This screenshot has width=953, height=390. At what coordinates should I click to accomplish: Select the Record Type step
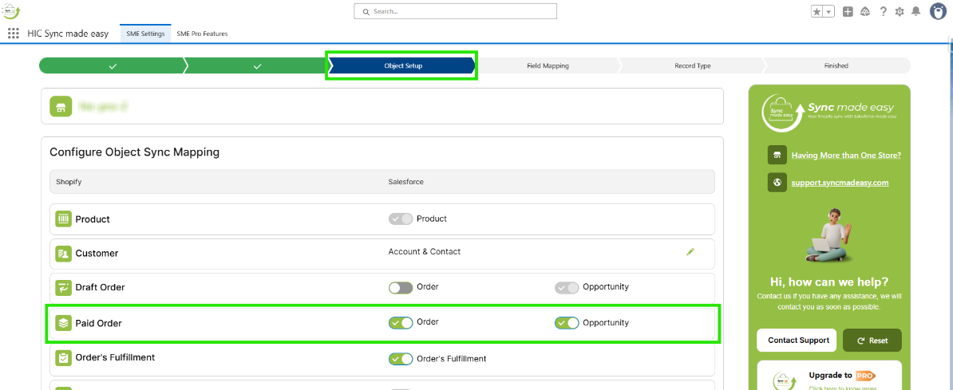(x=692, y=65)
